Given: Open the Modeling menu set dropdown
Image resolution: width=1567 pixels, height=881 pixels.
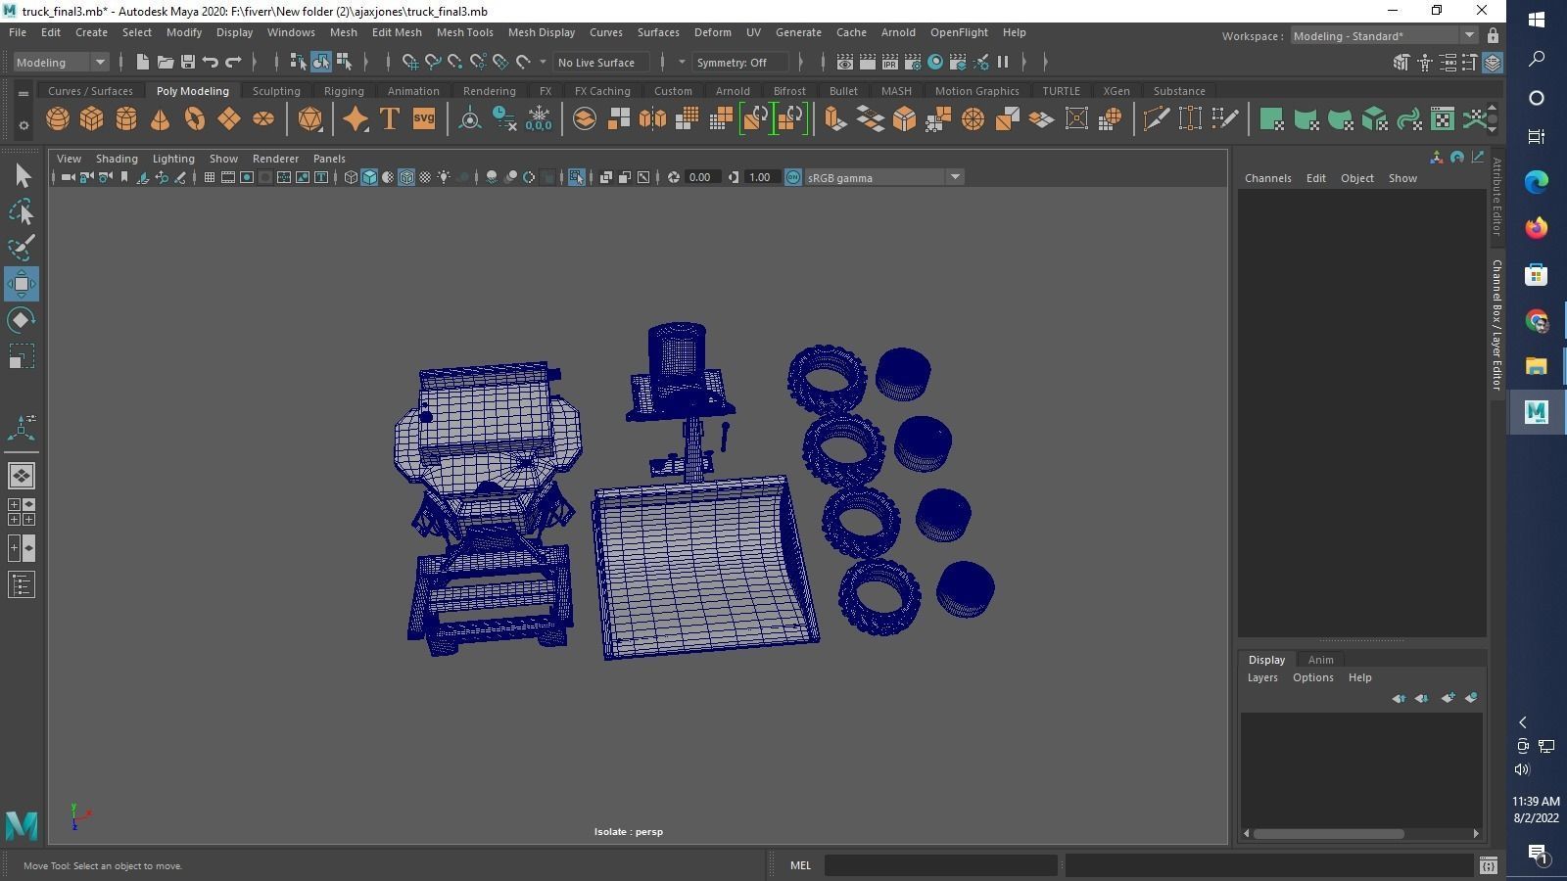Looking at the screenshot, I should 61,63.
